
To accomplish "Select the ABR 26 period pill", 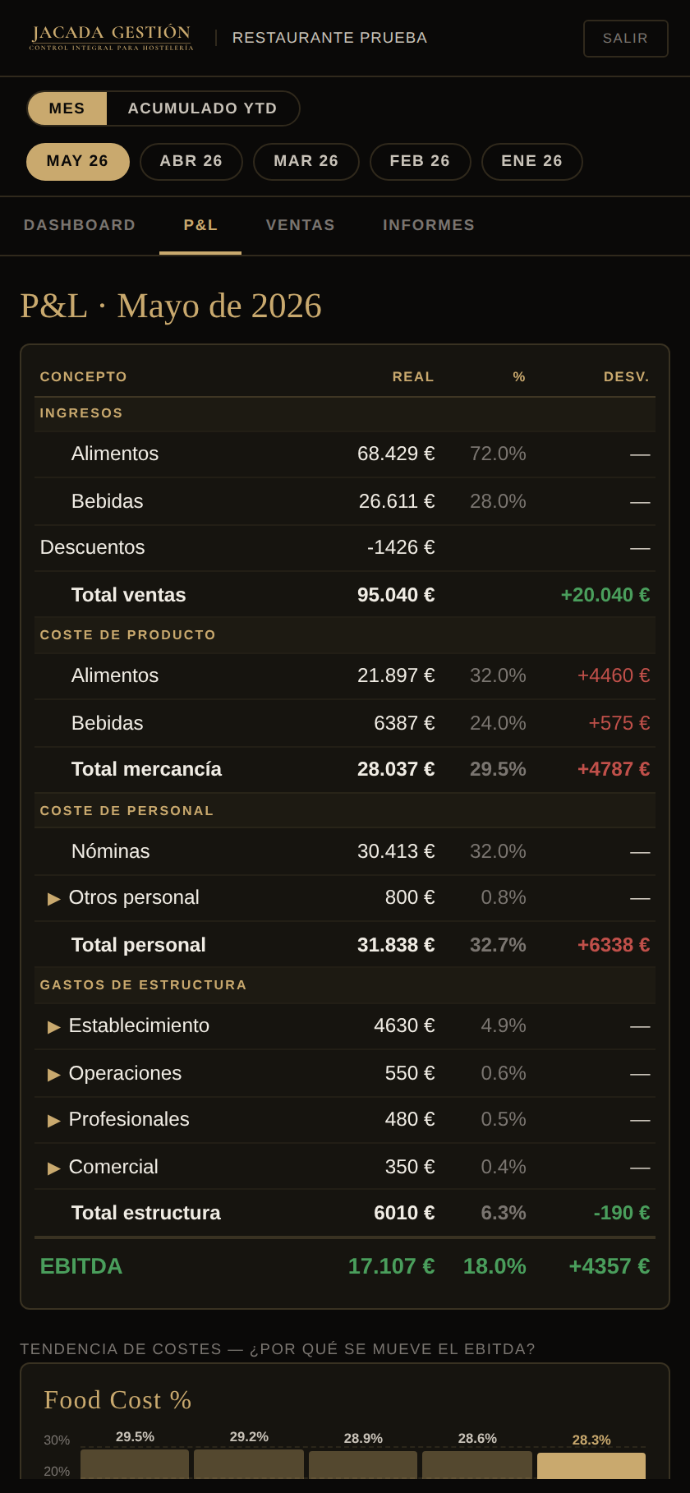I will pos(191,161).
